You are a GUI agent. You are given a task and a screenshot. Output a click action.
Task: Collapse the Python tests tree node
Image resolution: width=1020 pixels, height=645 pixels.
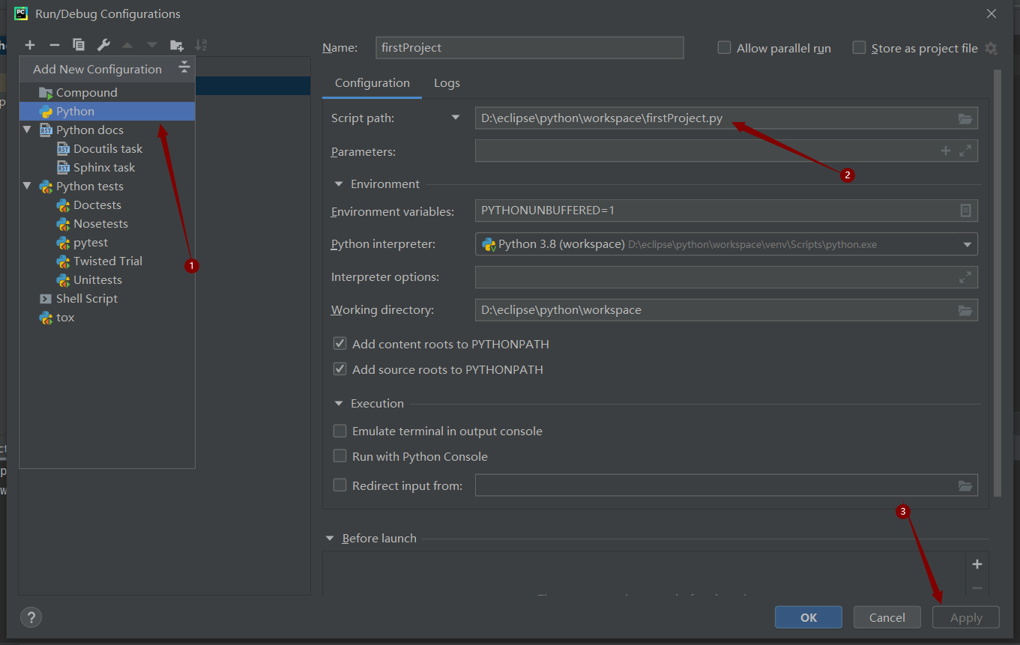28,186
